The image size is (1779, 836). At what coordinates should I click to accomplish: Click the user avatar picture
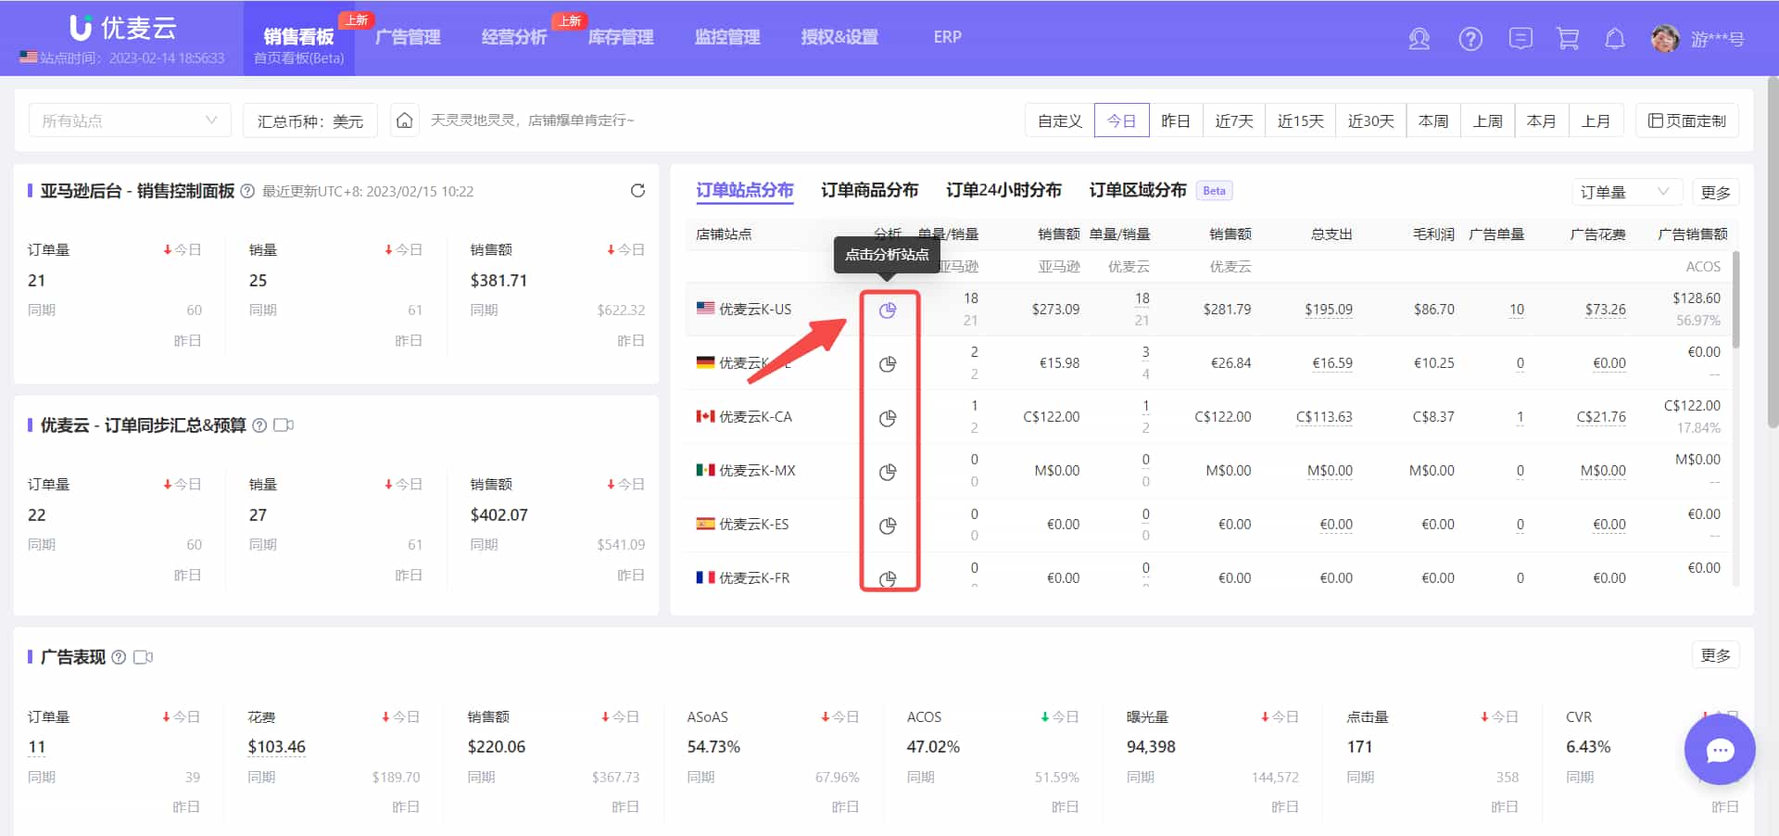[1665, 38]
